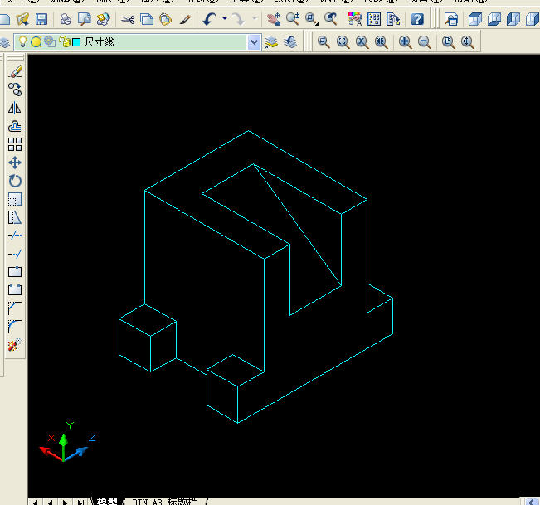Open Plot Preview

85,19
